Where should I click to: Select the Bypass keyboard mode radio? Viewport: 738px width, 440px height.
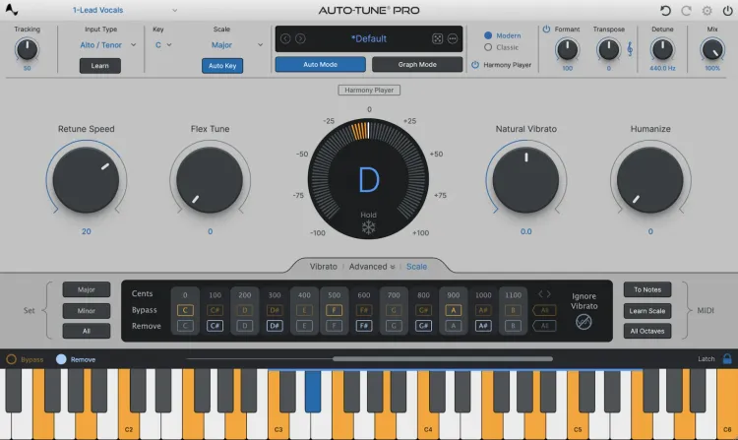pyautogui.click(x=11, y=359)
